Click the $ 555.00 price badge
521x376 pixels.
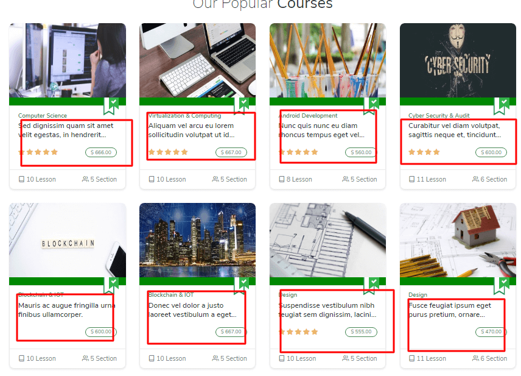361,332
